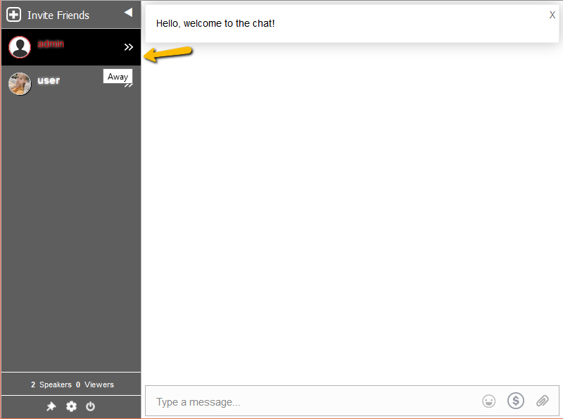Attach a file using the paperclip icon
Viewport: 563px width, 419px height.
point(542,401)
